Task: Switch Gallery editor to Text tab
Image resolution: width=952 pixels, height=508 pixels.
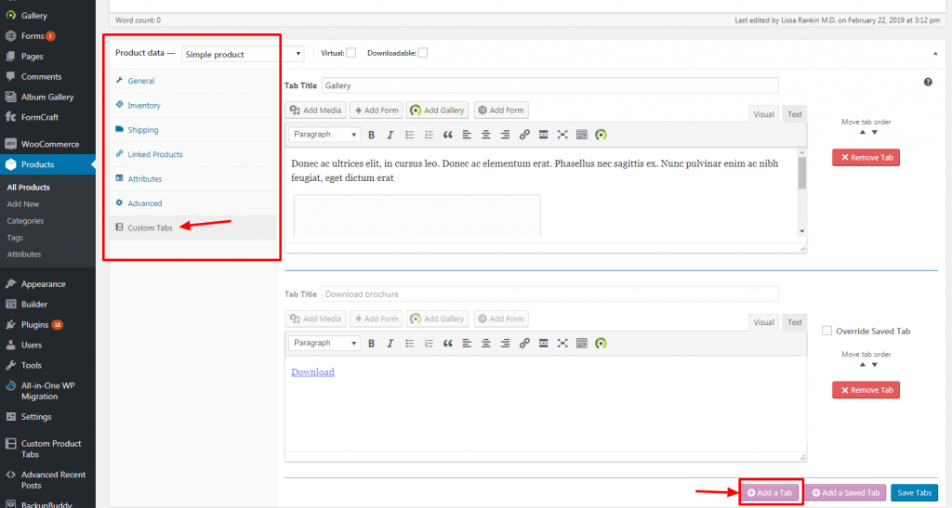Action: coord(794,115)
